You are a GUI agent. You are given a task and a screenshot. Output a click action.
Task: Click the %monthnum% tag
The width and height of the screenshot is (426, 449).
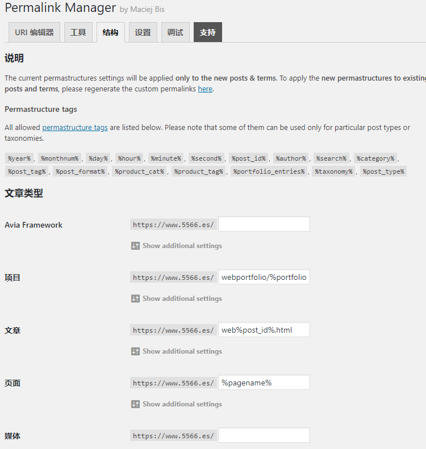(60, 158)
